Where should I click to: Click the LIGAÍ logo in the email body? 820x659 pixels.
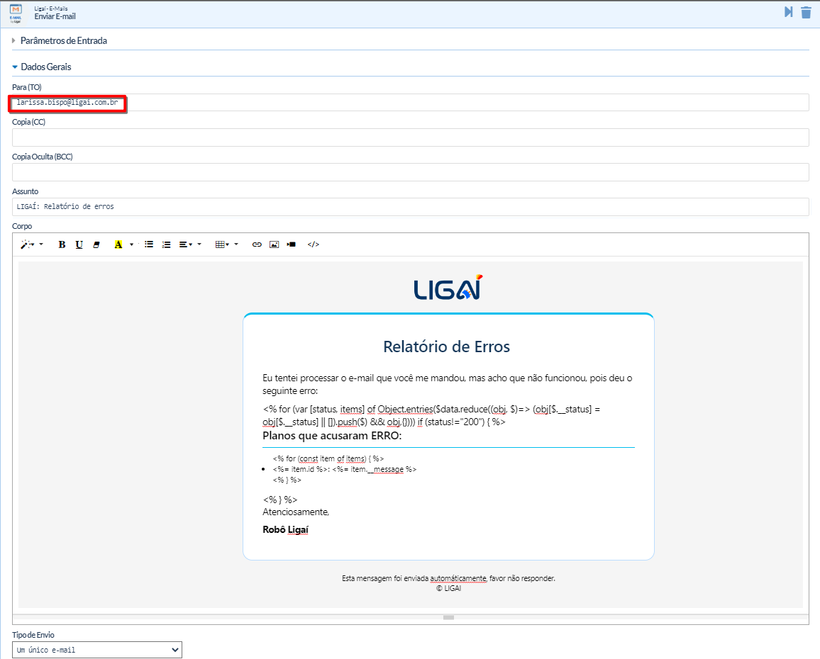point(448,288)
